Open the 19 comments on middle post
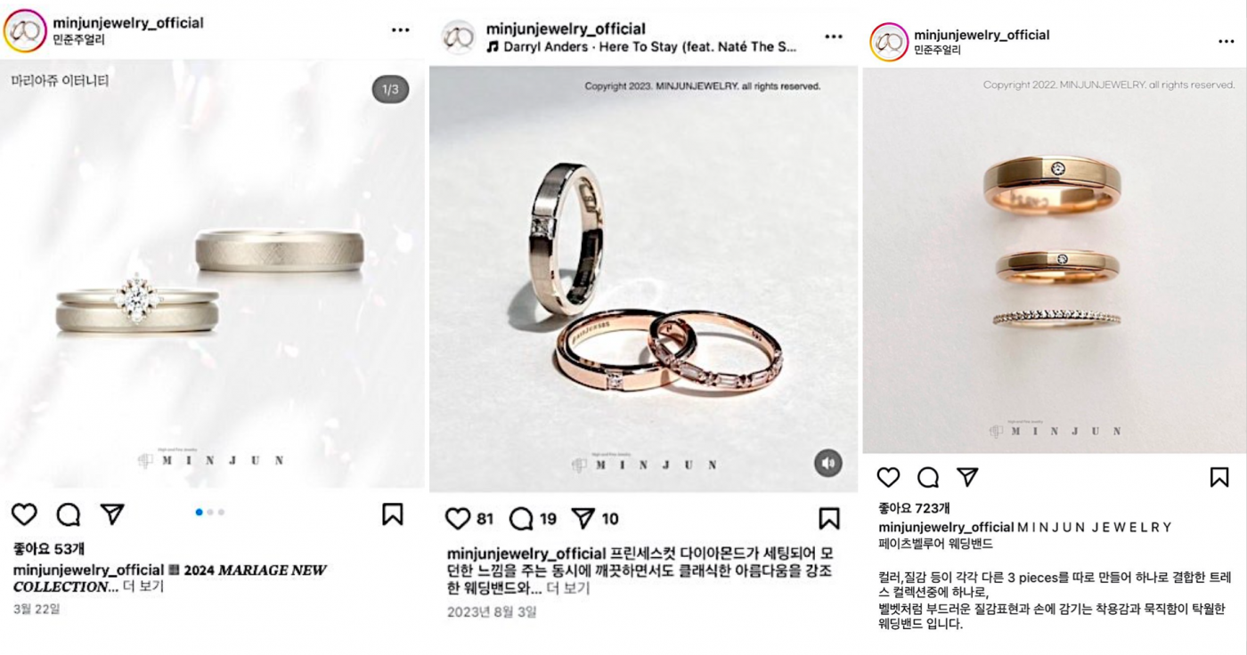Viewport: 1247px width, 655px height. tap(521, 519)
